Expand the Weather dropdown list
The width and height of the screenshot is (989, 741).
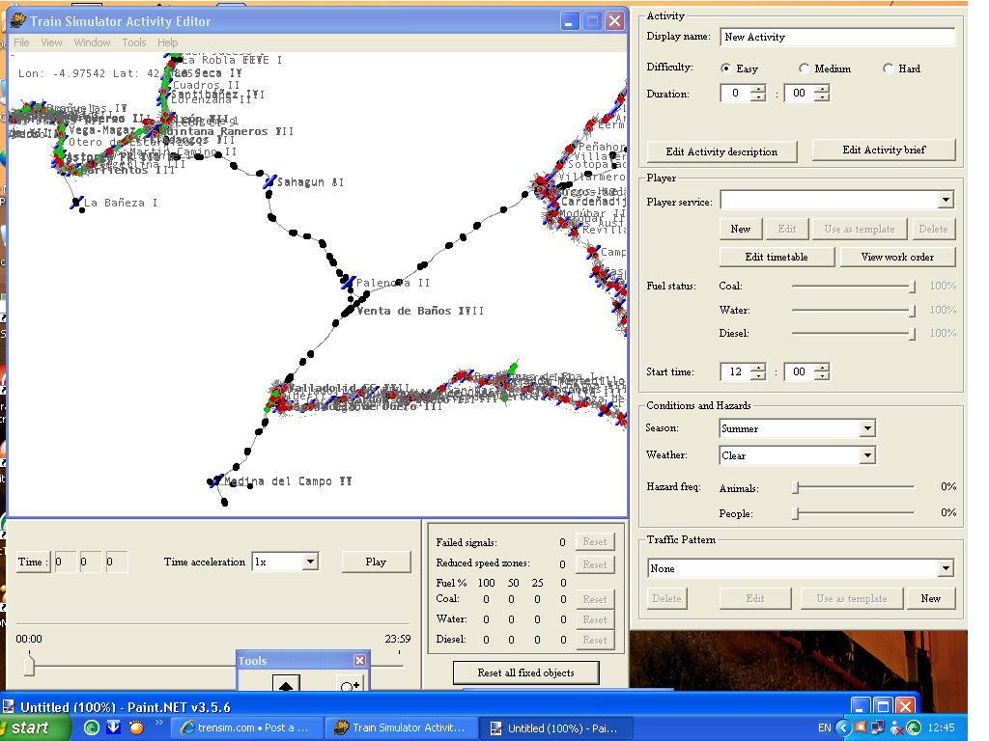(866, 455)
